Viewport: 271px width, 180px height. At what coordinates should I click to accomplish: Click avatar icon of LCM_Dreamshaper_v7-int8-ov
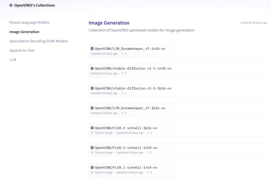(92, 49)
